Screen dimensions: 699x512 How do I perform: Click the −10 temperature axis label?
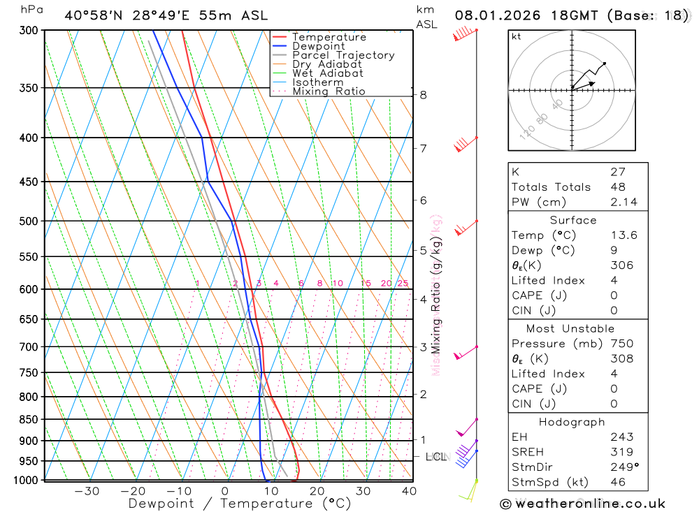click(x=179, y=492)
